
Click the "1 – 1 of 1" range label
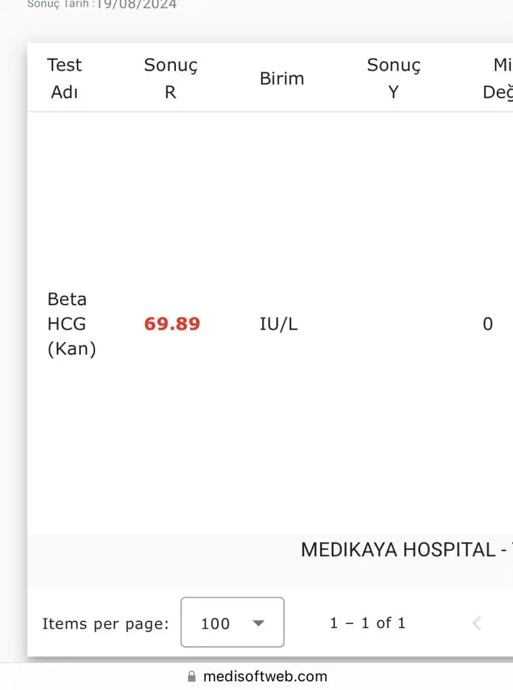click(x=367, y=623)
